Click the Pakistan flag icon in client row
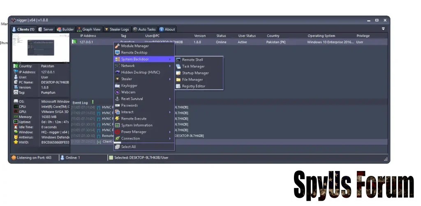The width and height of the screenshot is (421, 206). tap(74, 42)
